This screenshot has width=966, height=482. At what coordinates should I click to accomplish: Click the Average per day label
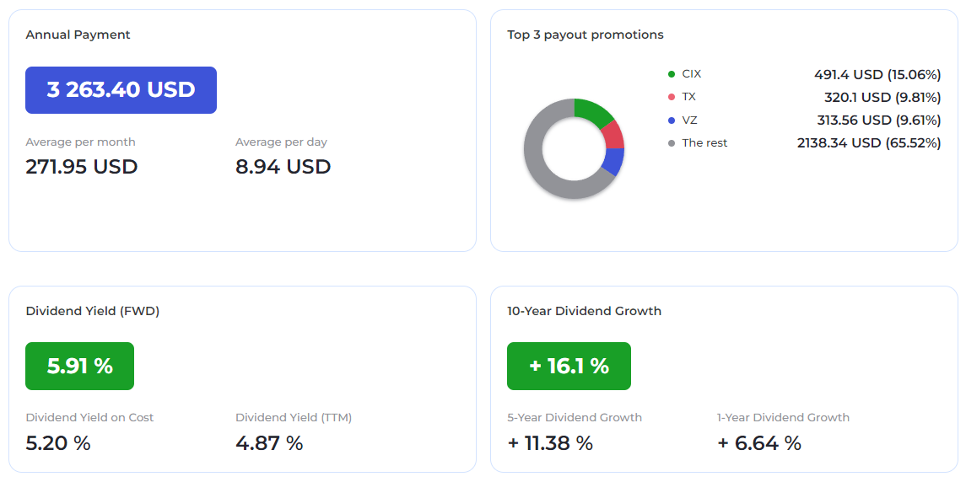click(x=281, y=142)
